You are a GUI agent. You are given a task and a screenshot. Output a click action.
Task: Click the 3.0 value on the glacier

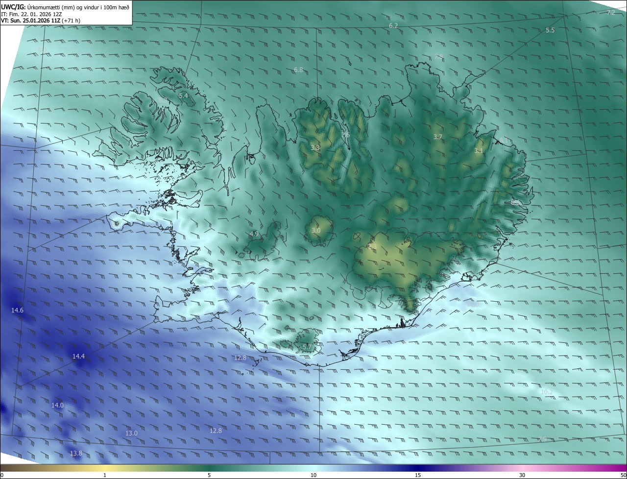pyautogui.click(x=316, y=230)
